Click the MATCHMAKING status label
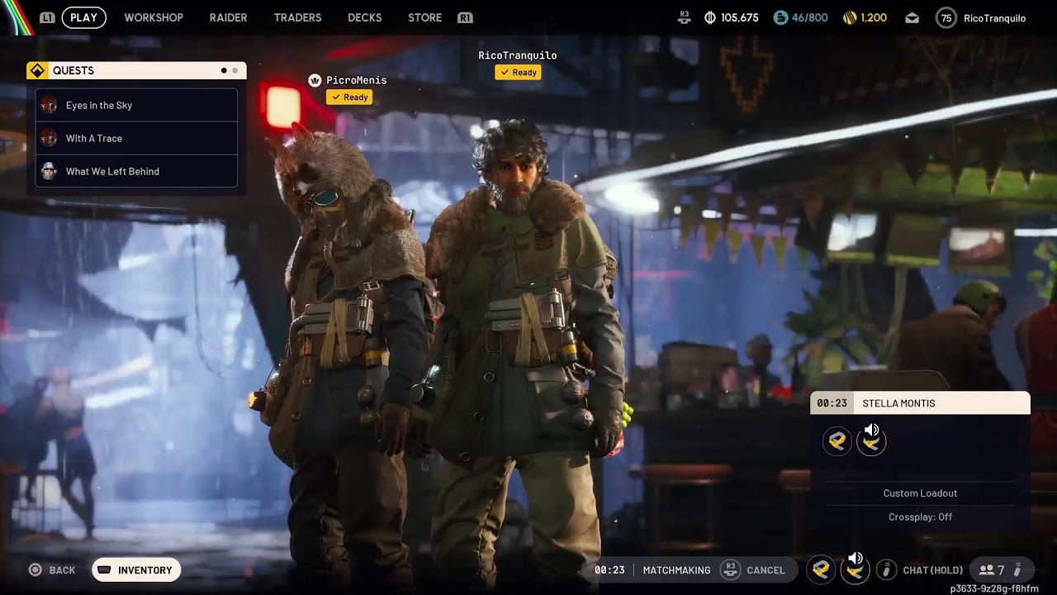1057x595 pixels. 676,570
